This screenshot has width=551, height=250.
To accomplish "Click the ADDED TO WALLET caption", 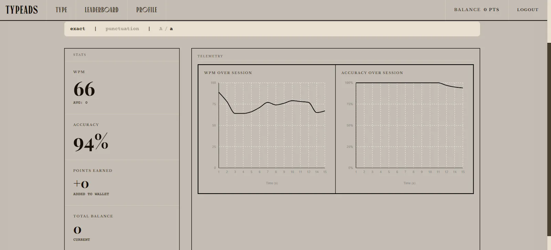I will pyautogui.click(x=91, y=194).
